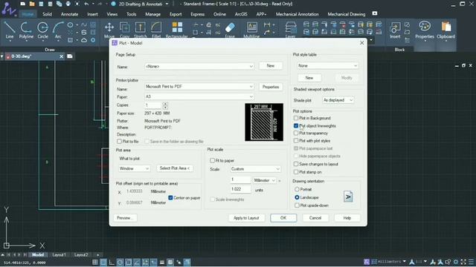Image resolution: width=476 pixels, height=267 pixels.
Task: Toggle Center on paper checkbox
Action: [x=170, y=198]
